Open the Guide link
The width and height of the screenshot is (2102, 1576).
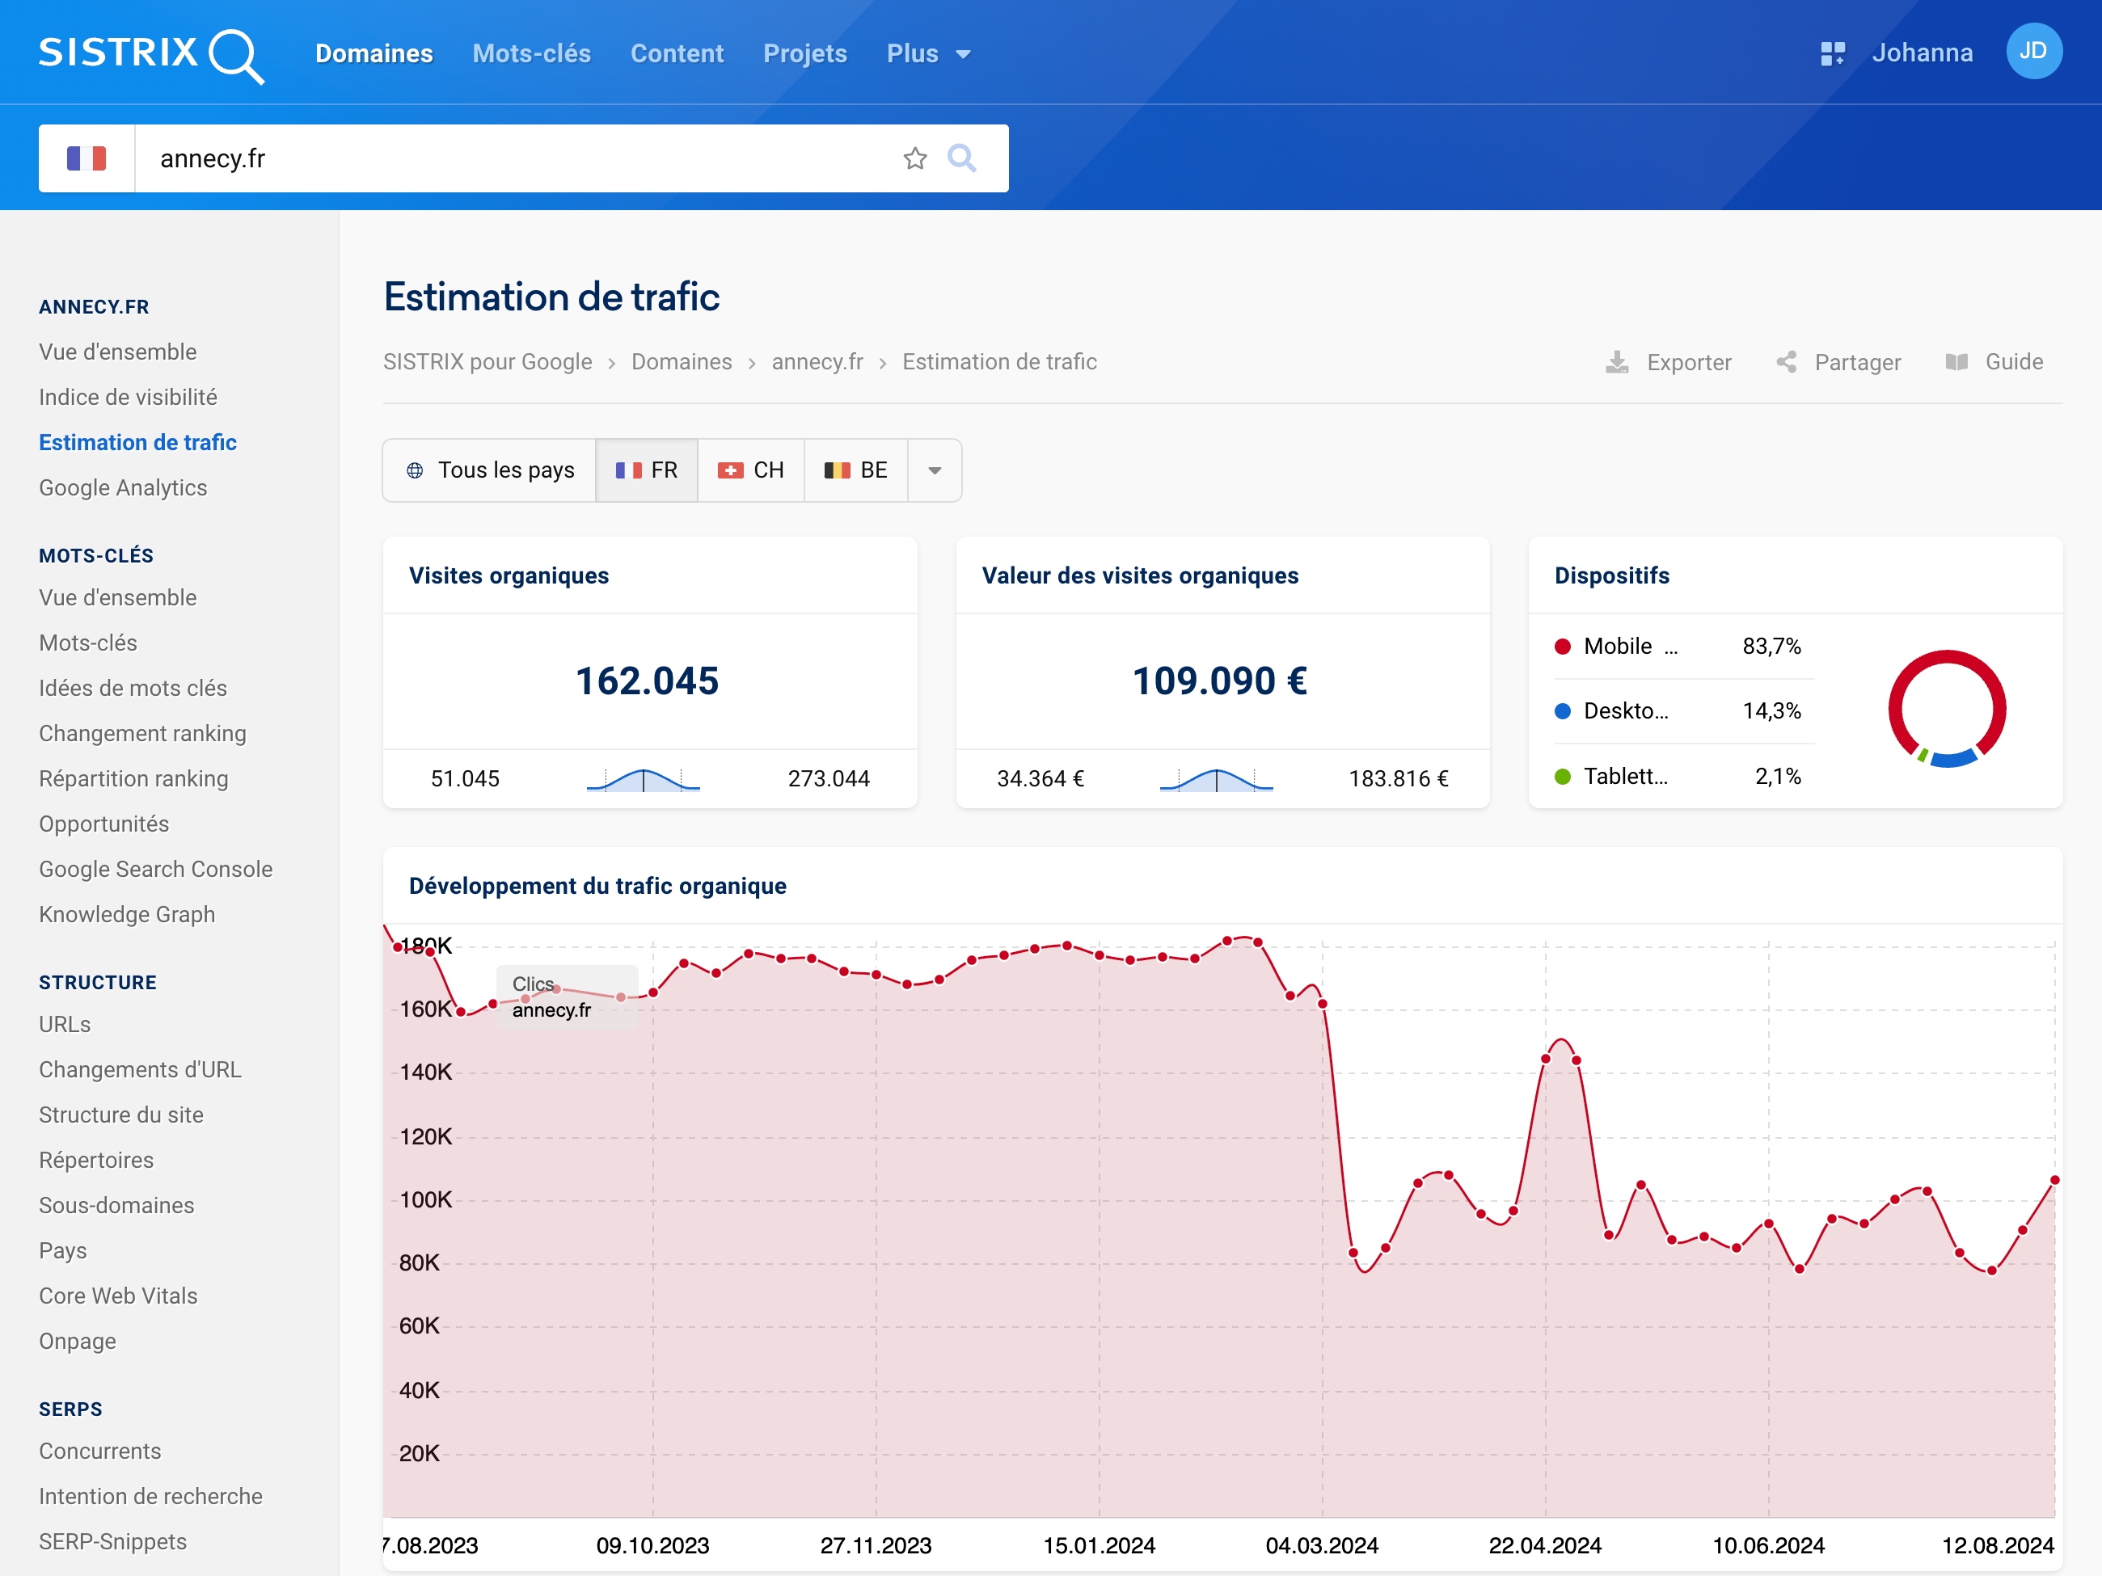(1994, 362)
